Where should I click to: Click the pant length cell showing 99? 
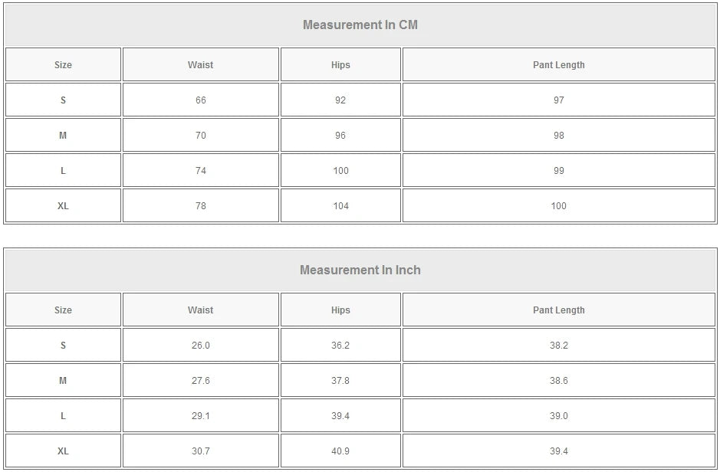558,171
